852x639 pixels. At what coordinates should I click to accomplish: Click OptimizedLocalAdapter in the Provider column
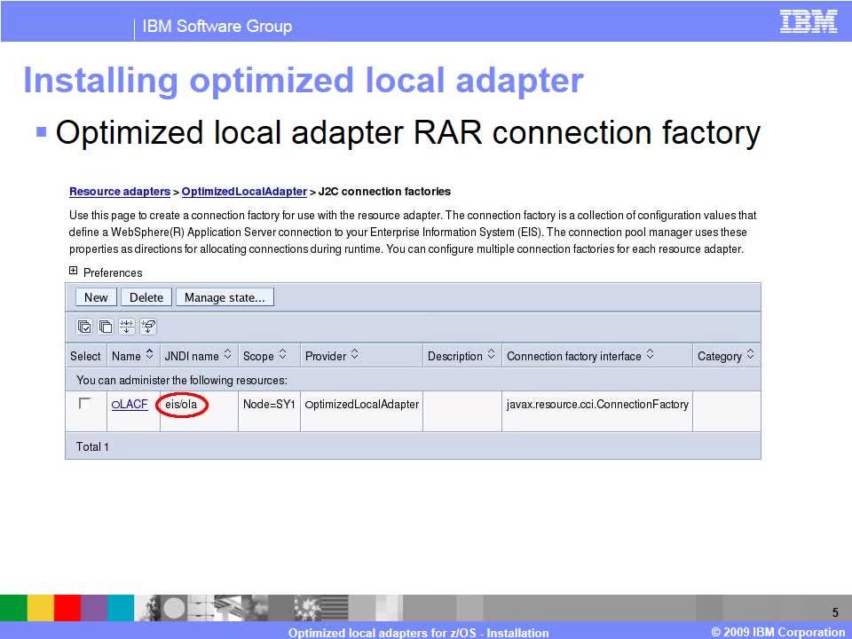coord(362,405)
